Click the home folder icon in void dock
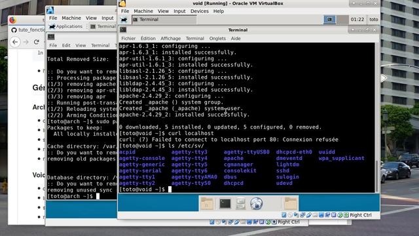This screenshot has width=419, height=236. click(x=207, y=203)
